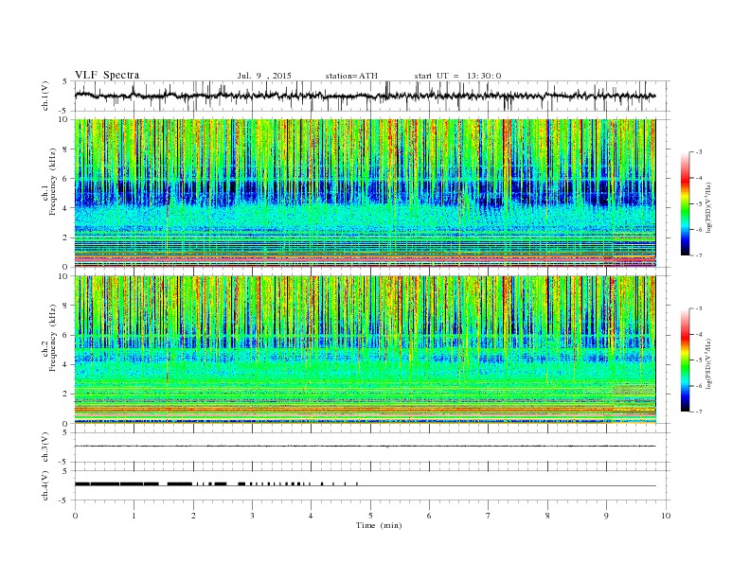Image resolution: width=750 pixels, height=579 pixels.
Task: Click the time axis tick label '5'
Action: (370, 516)
